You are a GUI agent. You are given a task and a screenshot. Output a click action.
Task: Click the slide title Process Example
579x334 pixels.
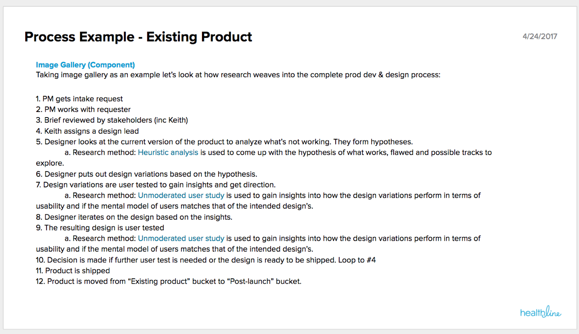point(138,37)
